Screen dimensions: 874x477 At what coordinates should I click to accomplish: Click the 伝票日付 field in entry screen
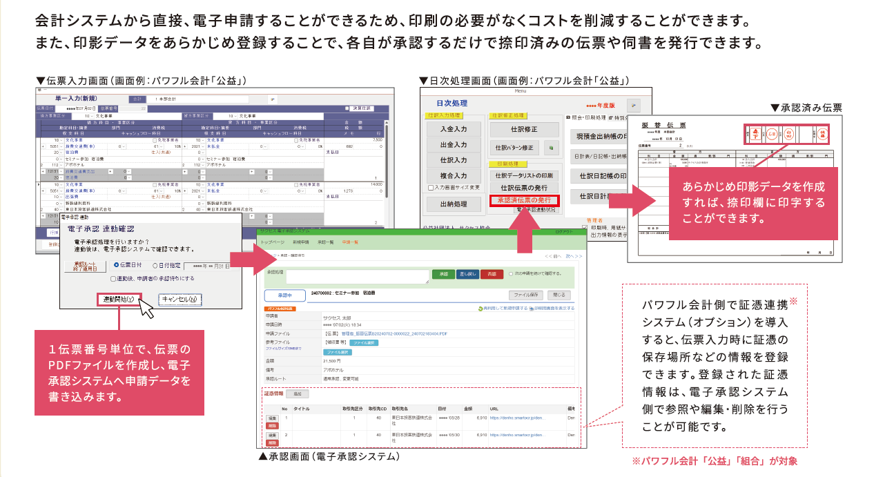(x=76, y=109)
